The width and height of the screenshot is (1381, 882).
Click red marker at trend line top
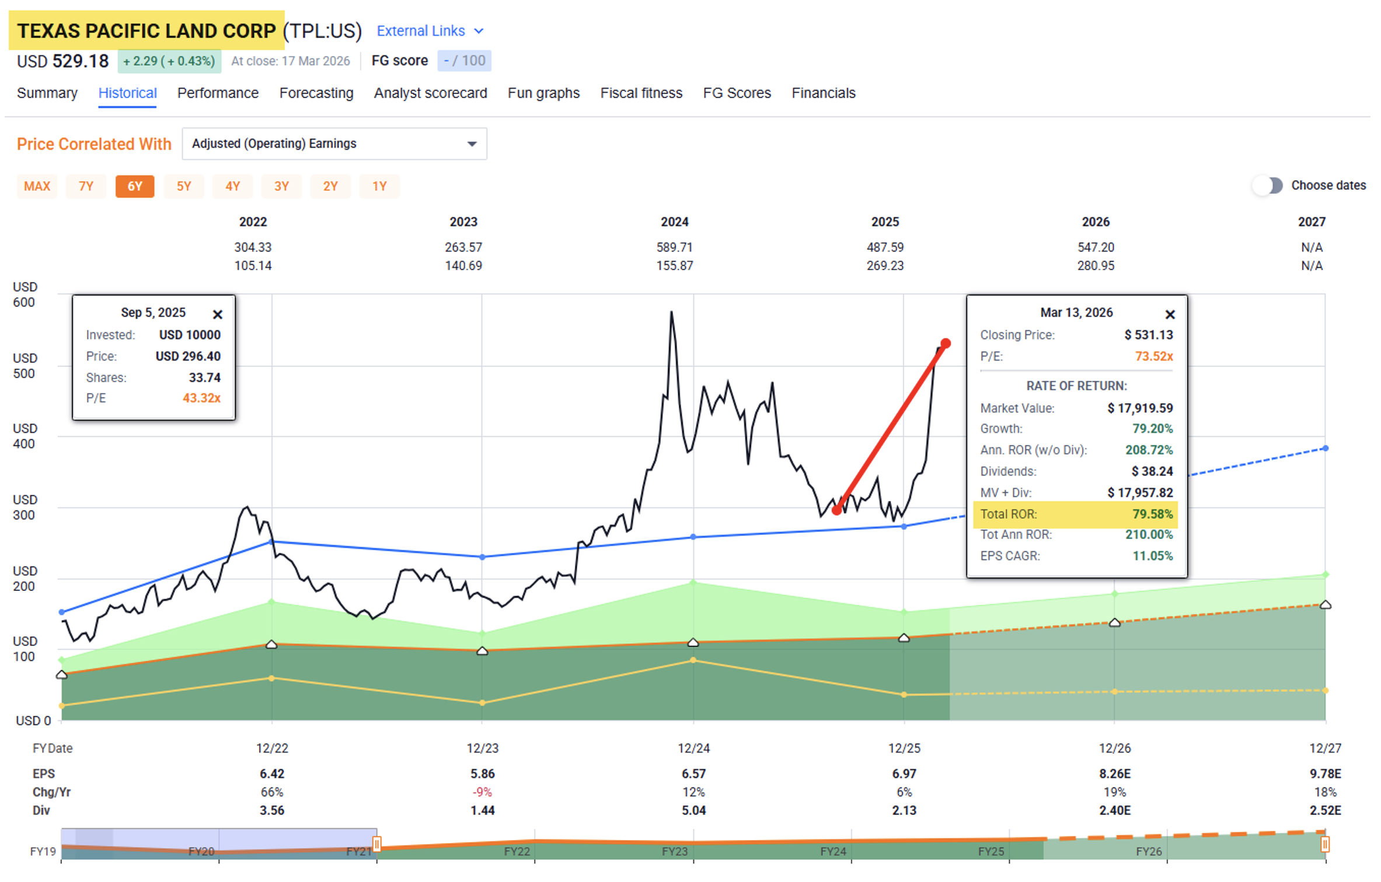coord(946,344)
